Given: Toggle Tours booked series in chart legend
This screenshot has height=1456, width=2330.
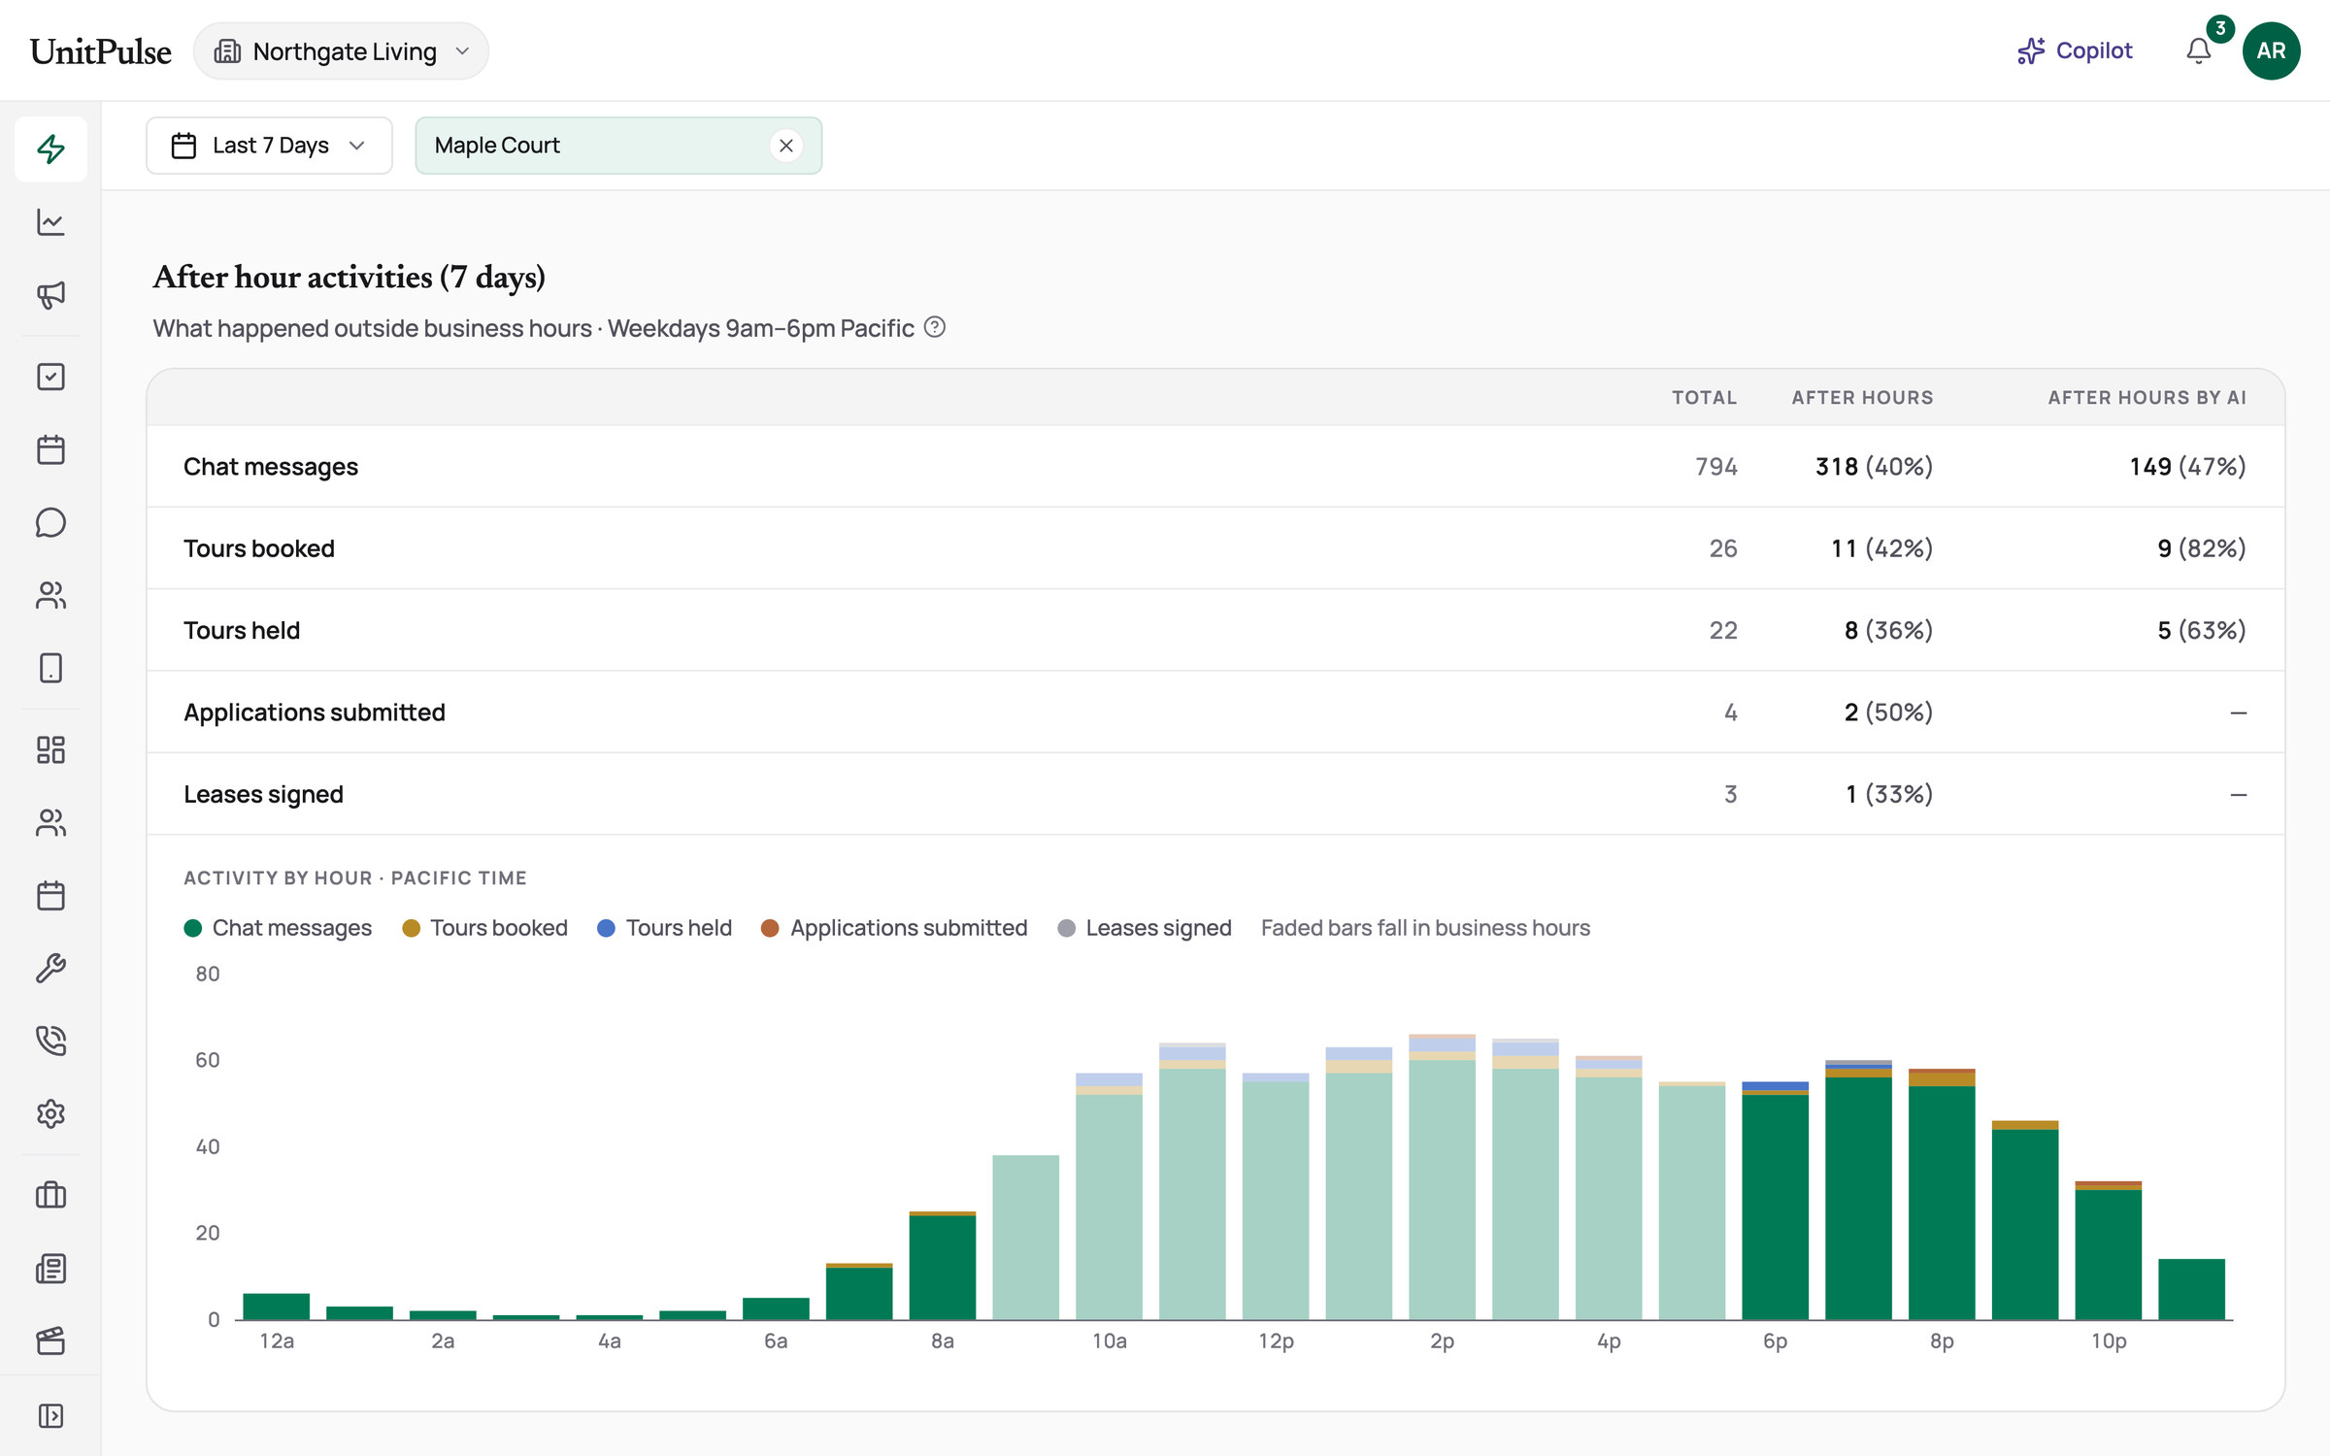Looking at the screenshot, I should click(x=484, y=928).
